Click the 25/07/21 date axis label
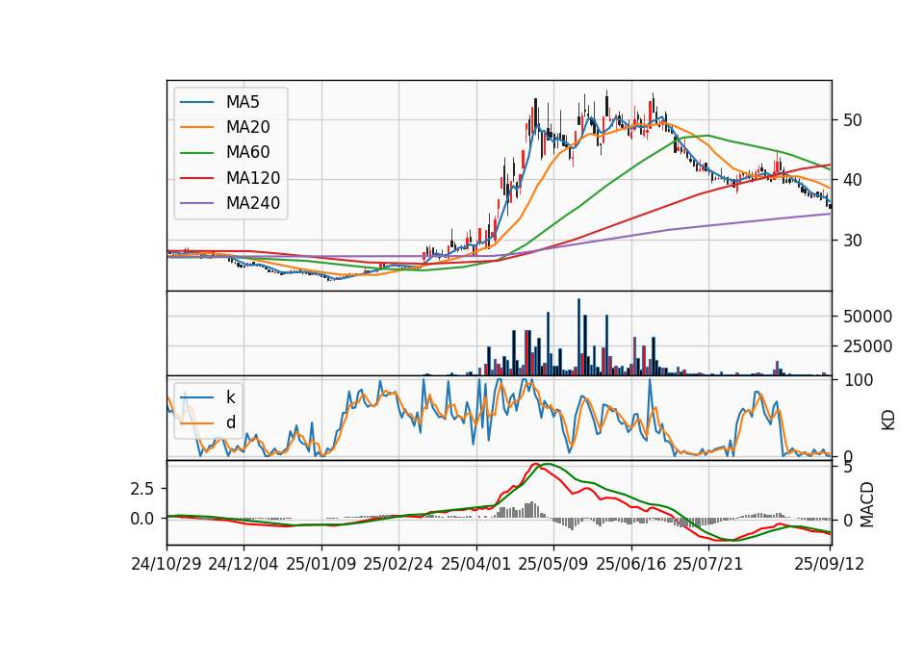Image resolution: width=924 pixels, height=664 pixels. (x=708, y=564)
